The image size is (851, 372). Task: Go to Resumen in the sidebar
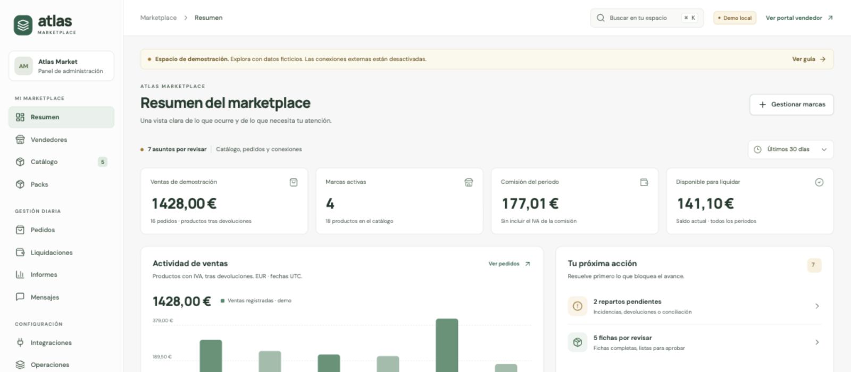[61, 117]
